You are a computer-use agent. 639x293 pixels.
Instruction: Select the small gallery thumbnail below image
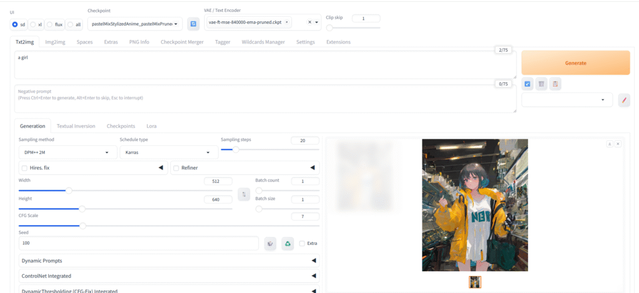pyautogui.click(x=475, y=282)
